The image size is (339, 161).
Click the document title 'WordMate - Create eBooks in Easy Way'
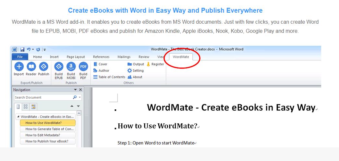click(x=231, y=107)
